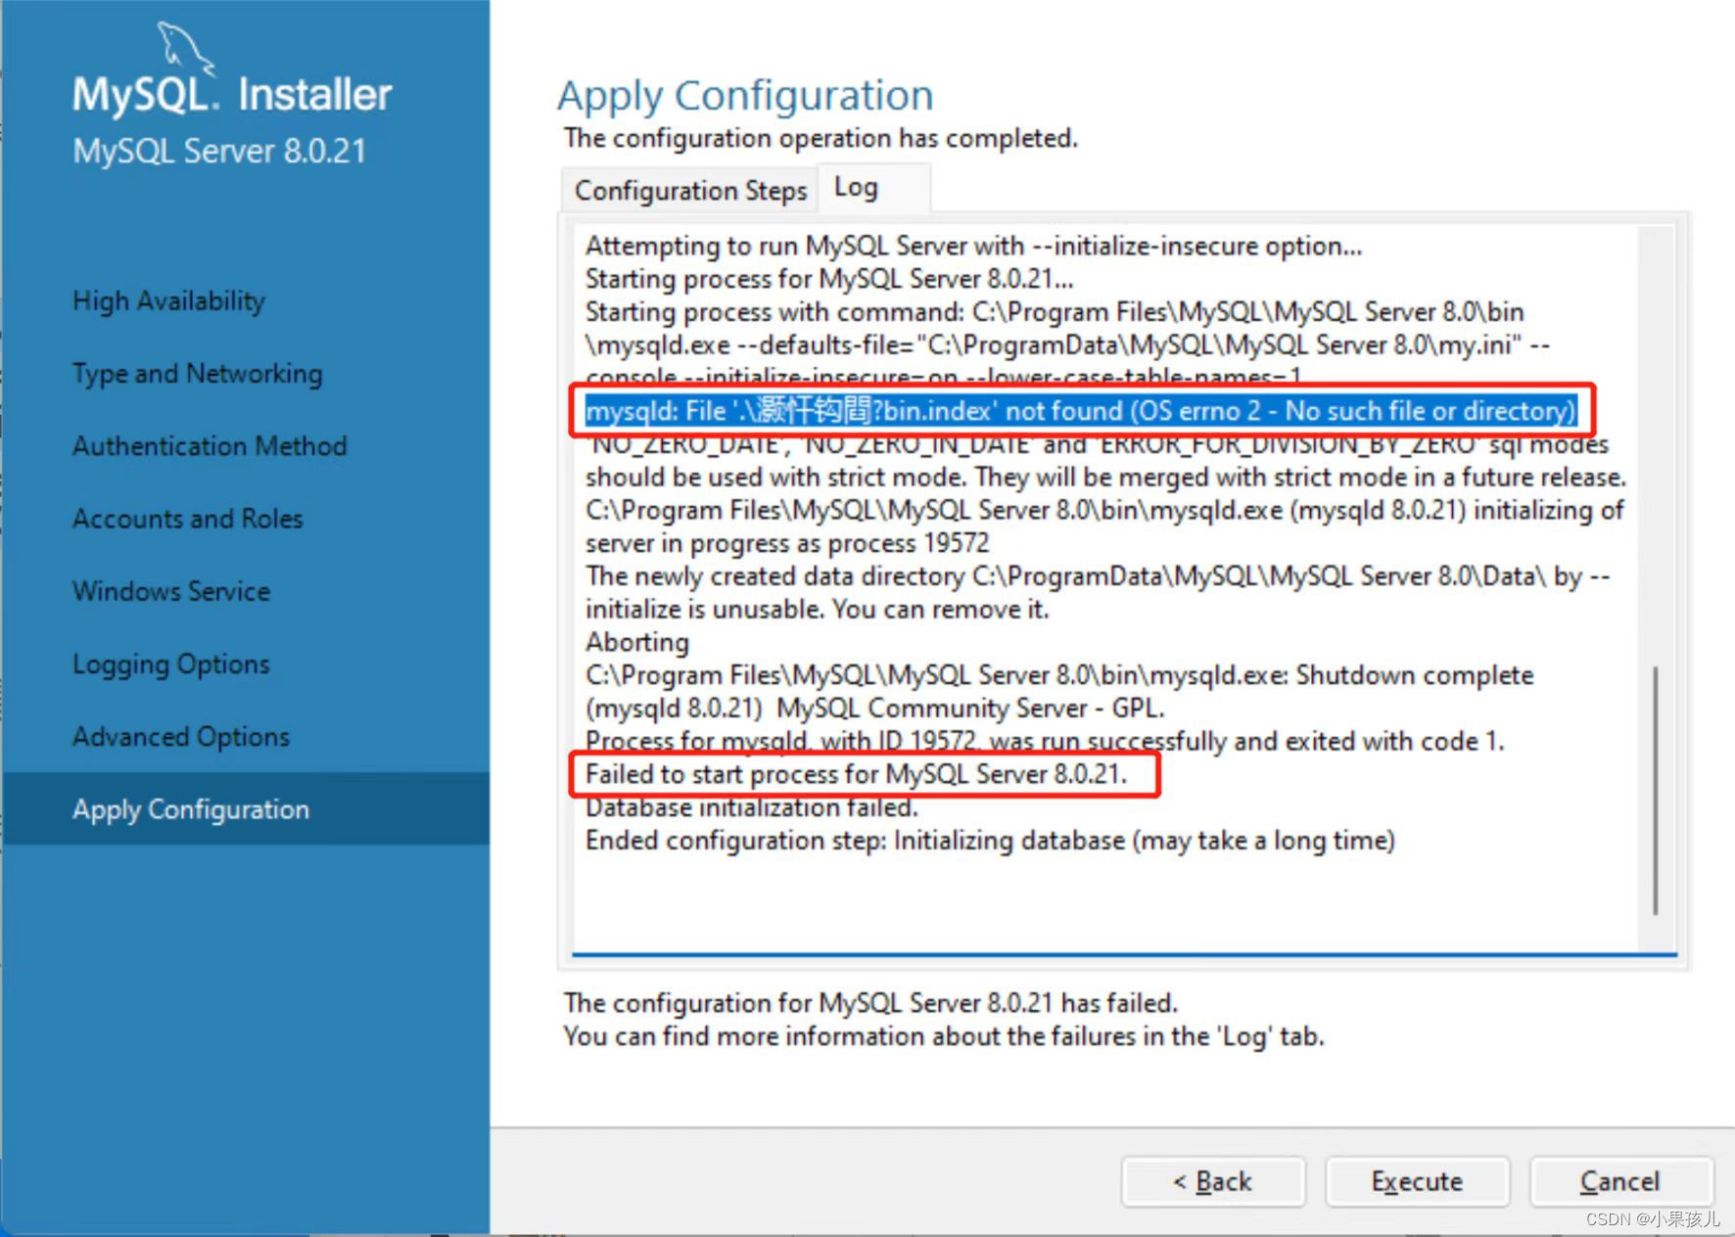Click the 'Apply Configuration' page heading
Viewport: 1735px width, 1237px height.
point(745,96)
